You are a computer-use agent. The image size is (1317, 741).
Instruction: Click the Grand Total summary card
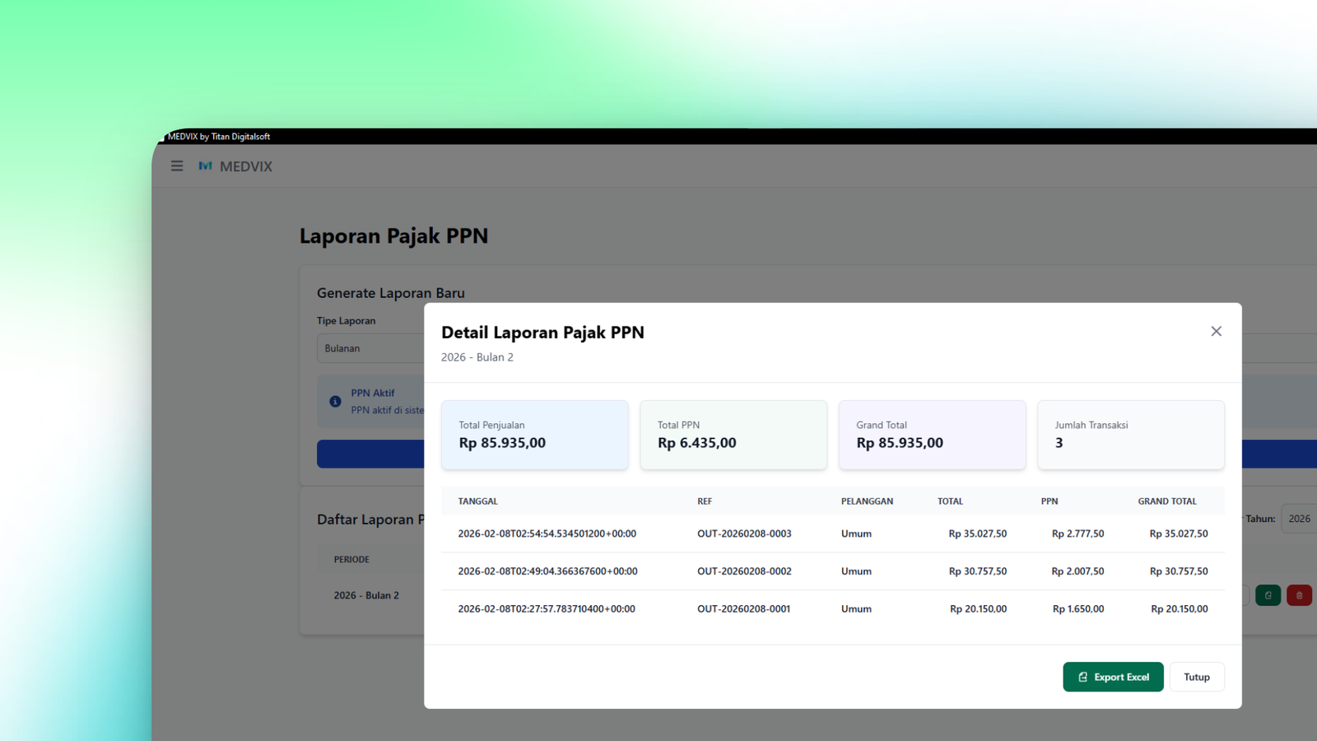pyautogui.click(x=932, y=435)
